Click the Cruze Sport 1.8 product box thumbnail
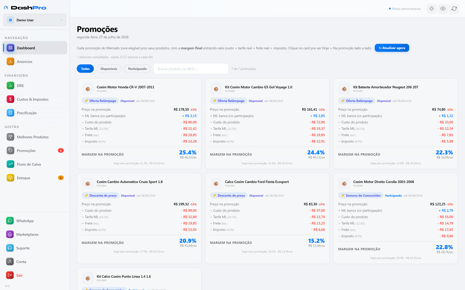The width and height of the screenshot is (465, 290). pos(88,184)
